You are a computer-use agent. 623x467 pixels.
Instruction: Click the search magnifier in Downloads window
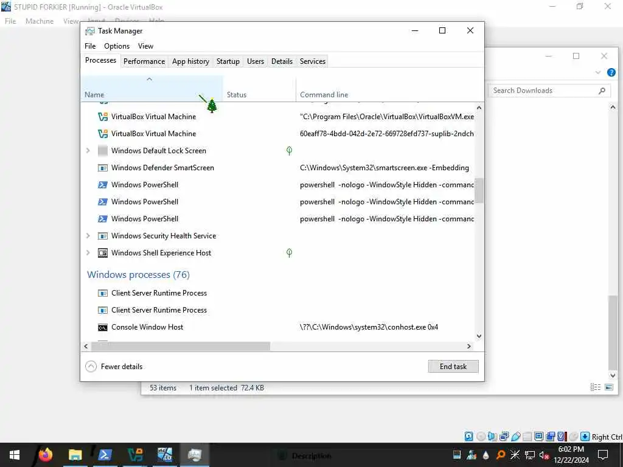pyautogui.click(x=602, y=91)
